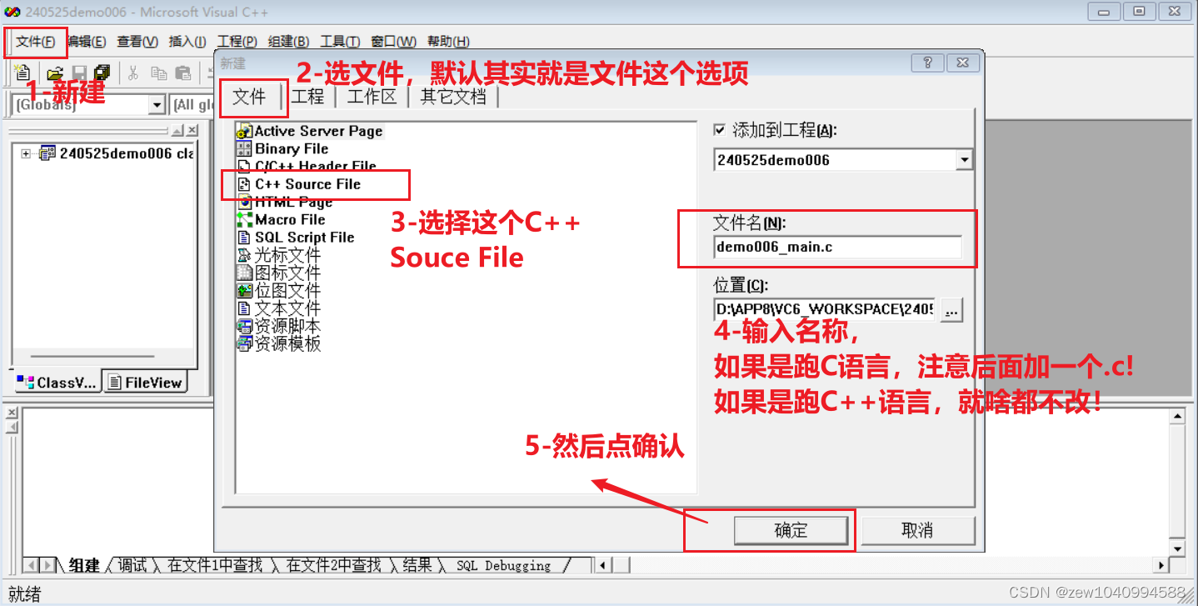Select 图标文件 (icon file) entry
The width and height of the screenshot is (1198, 606).
[x=279, y=273]
